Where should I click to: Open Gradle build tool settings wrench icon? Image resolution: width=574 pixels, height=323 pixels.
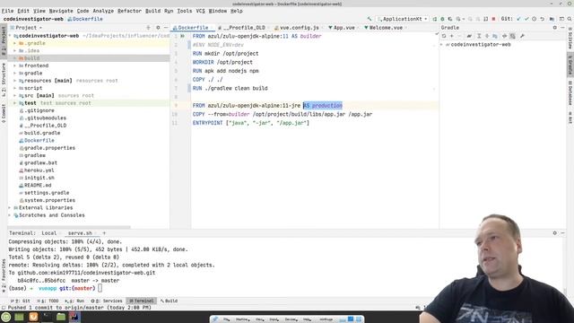pos(522,36)
